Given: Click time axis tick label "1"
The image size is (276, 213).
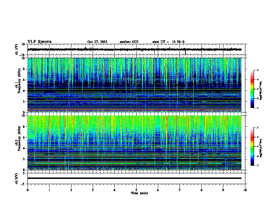Looking at the screenshot, I should click(x=49, y=190).
